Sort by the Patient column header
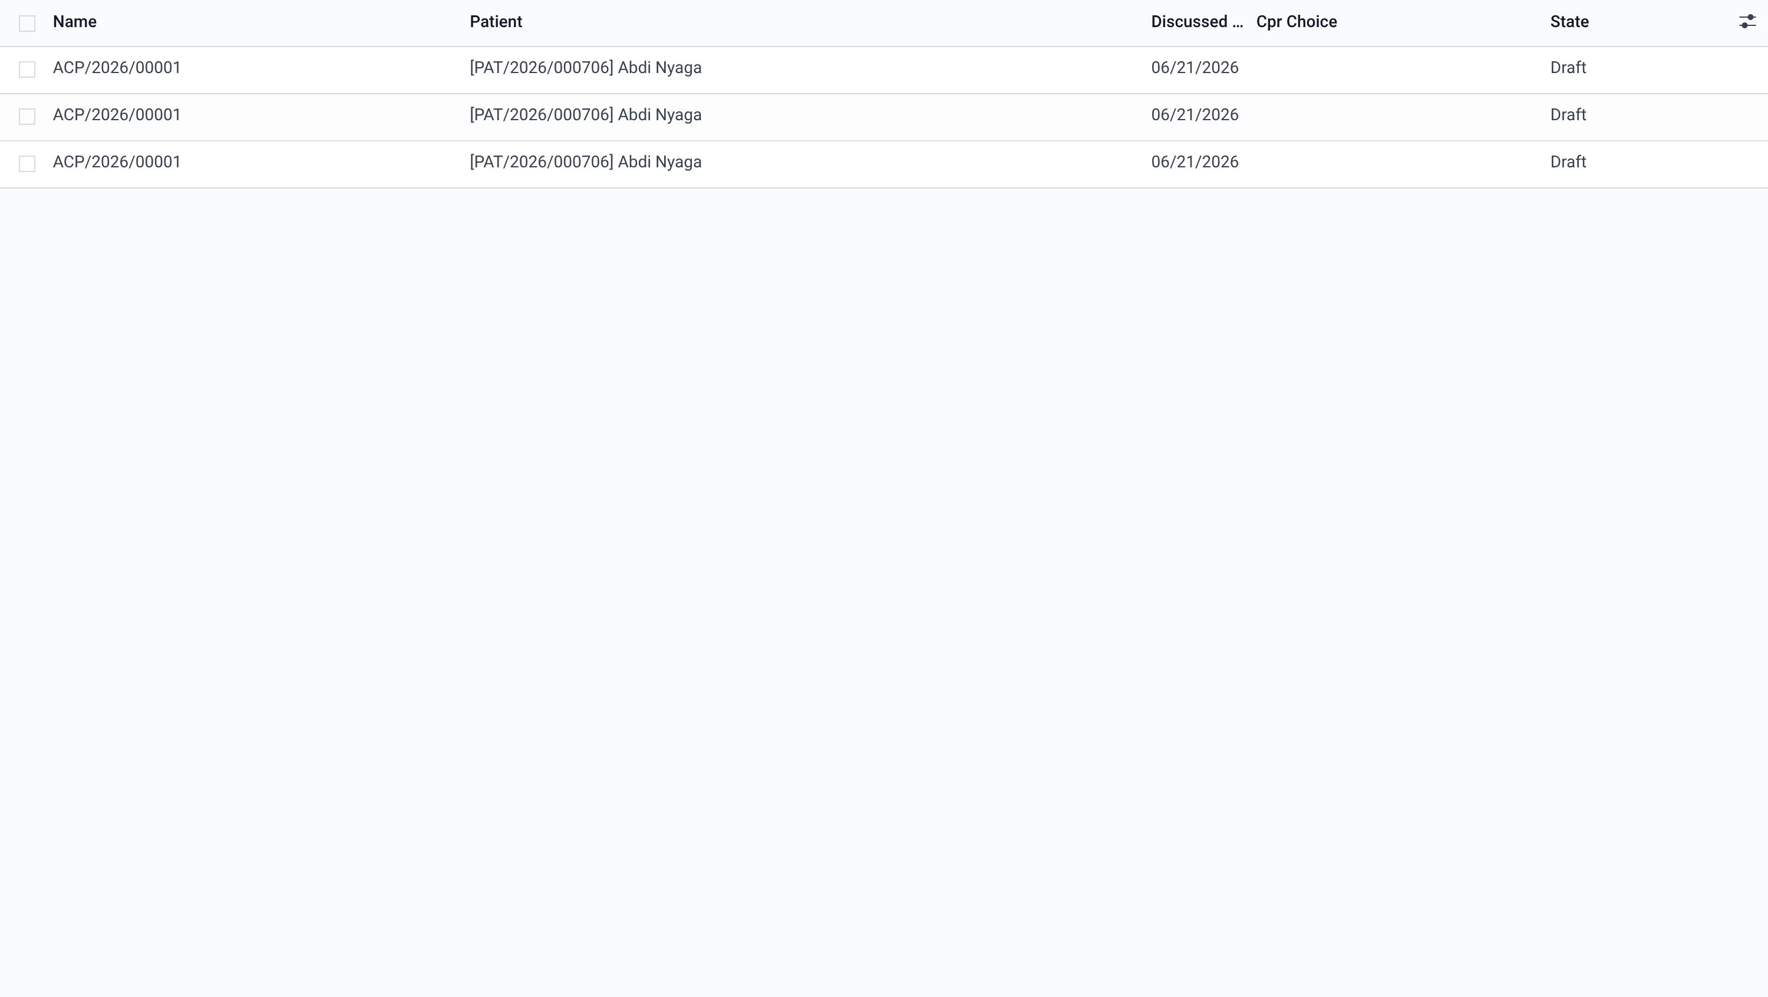 click(x=496, y=22)
